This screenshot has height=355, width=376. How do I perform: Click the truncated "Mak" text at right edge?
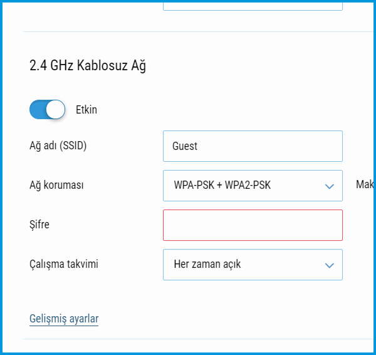point(365,184)
